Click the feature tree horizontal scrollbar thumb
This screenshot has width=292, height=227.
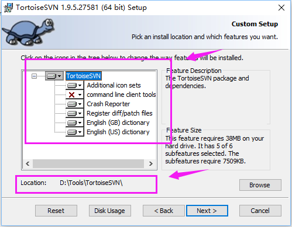(x=88, y=163)
